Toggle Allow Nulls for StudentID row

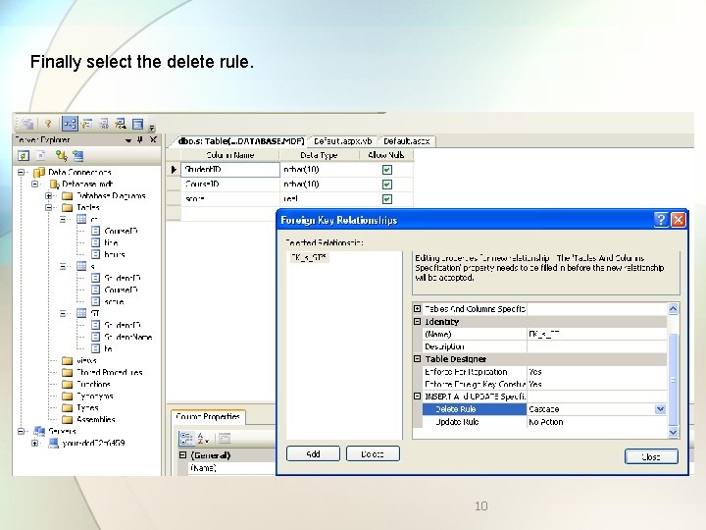coord(386,170)
